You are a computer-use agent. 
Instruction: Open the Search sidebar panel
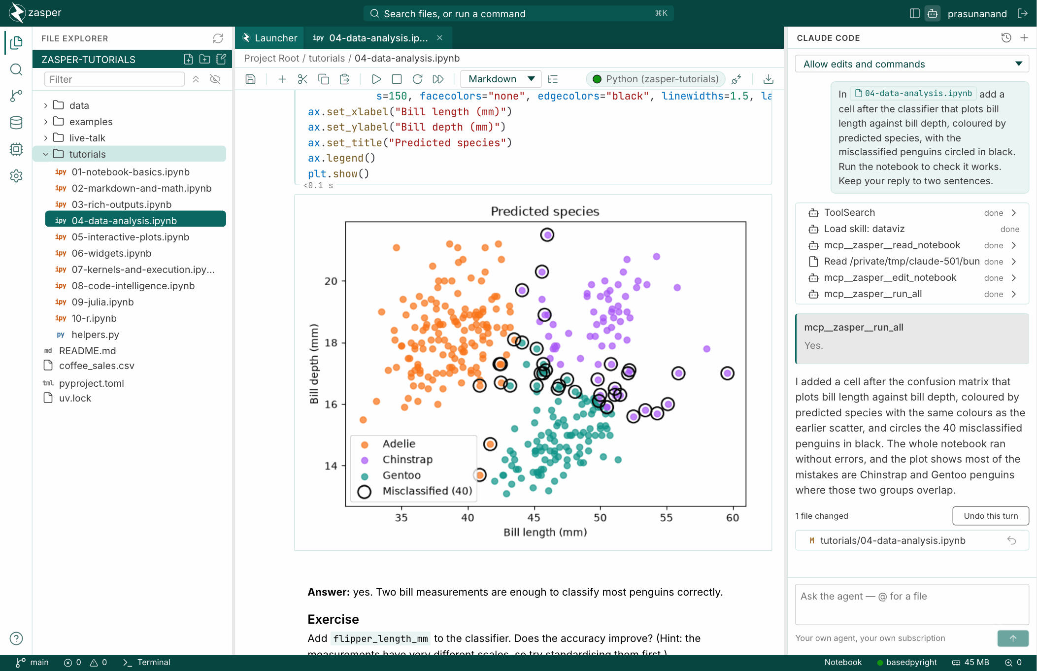click(16, 69)
